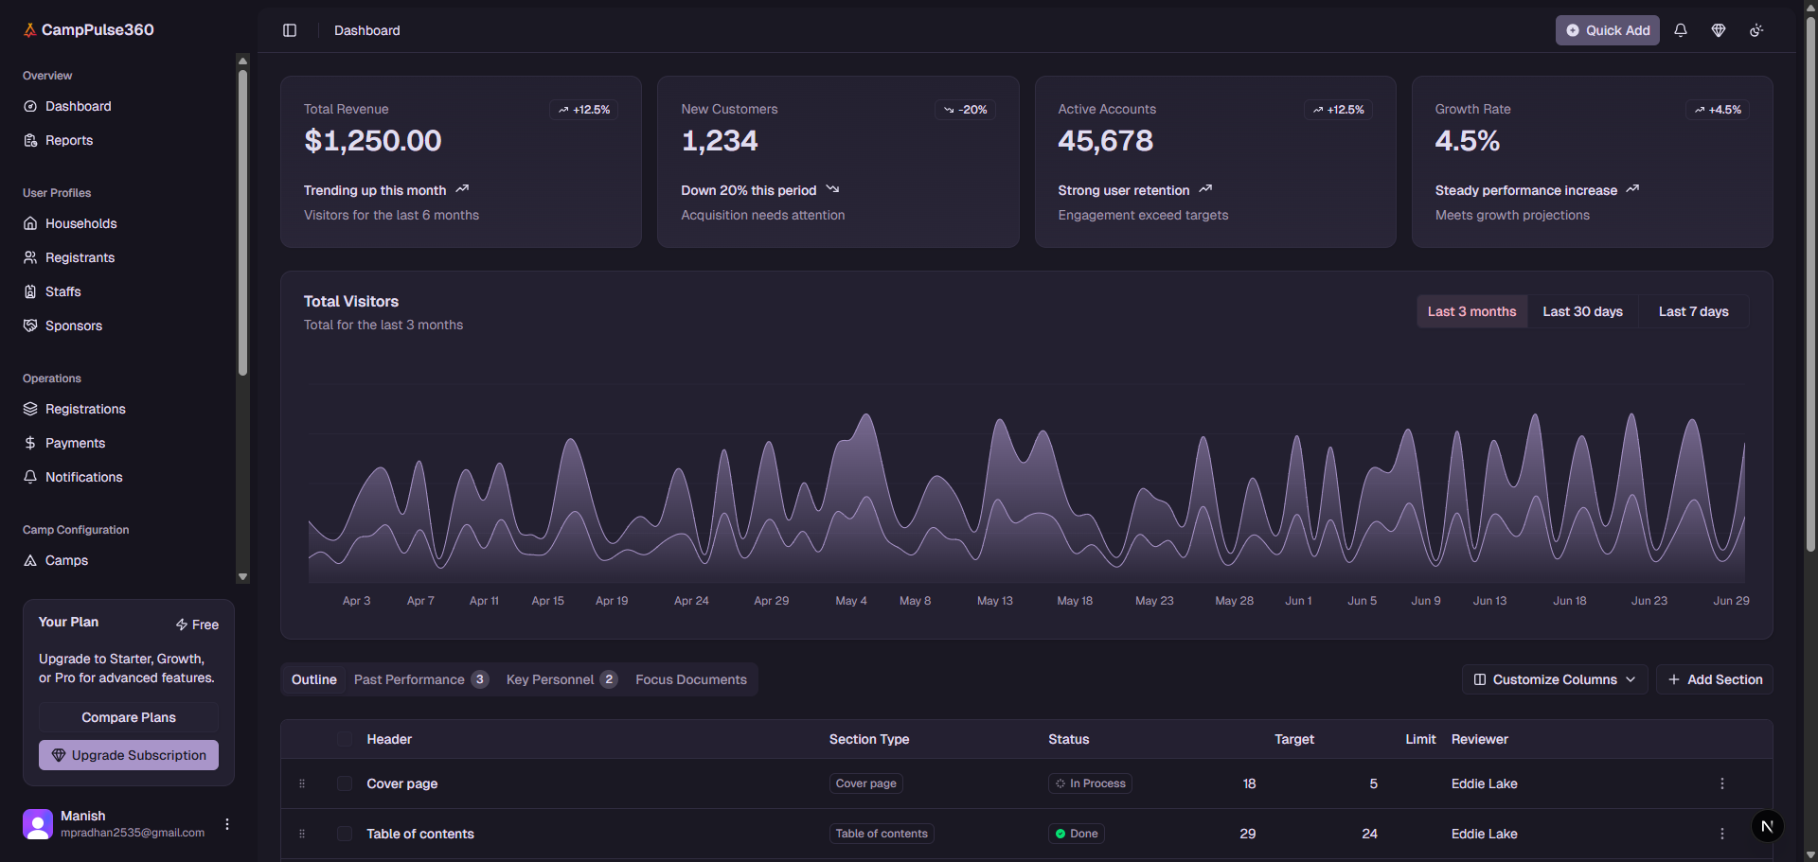The height and width of the screenshot is (862, 1818).
Task: Open the Cover page section type dropdown
Action: click(865, 783)
